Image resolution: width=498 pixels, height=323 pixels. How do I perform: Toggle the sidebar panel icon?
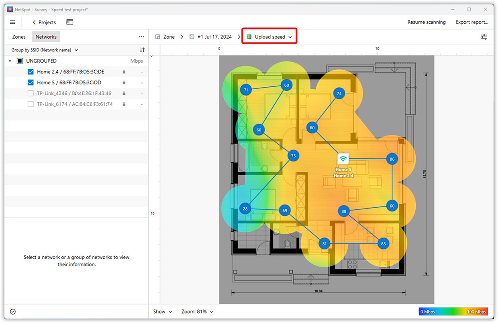69,22
